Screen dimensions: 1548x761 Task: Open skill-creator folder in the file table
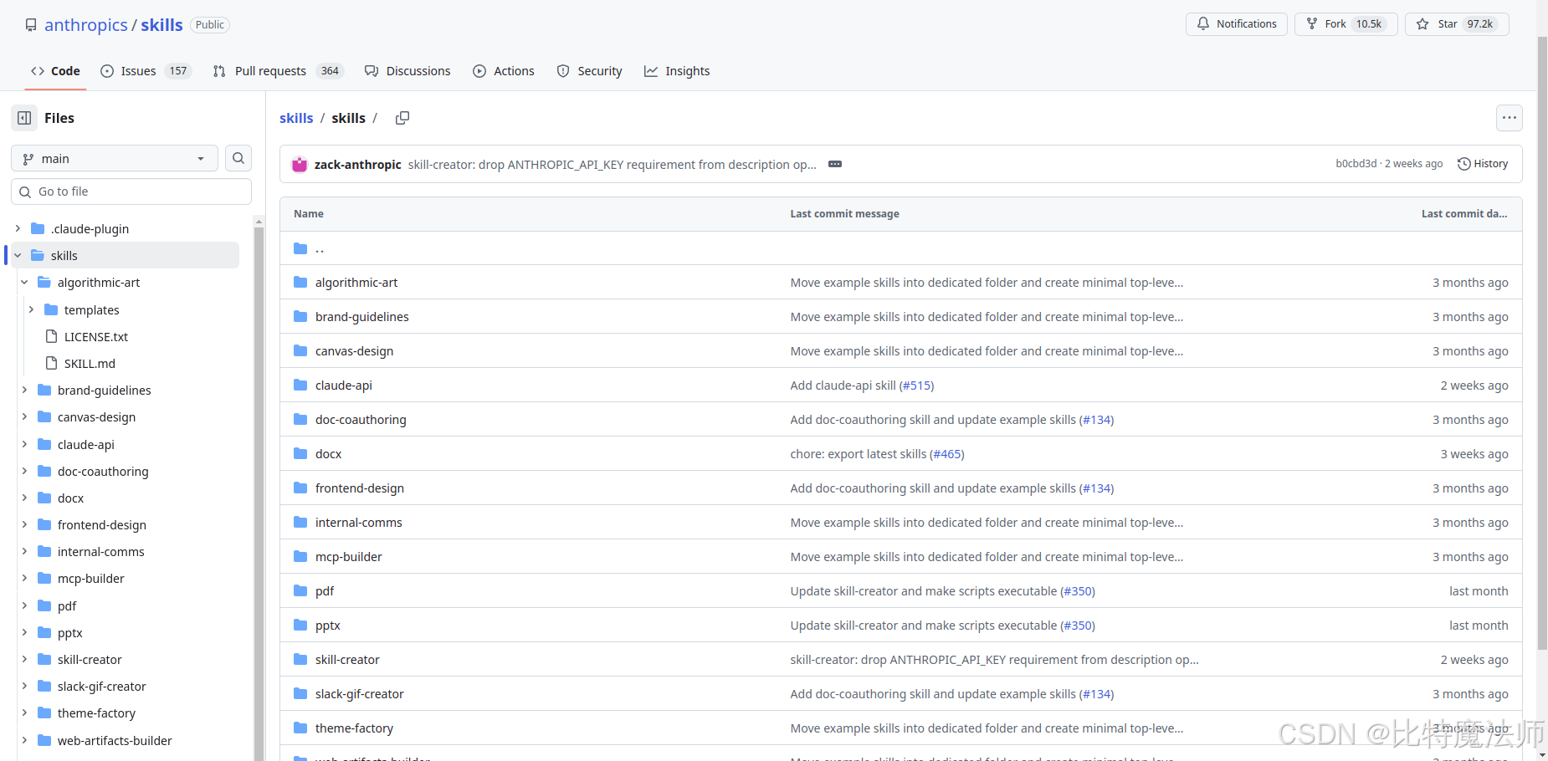coord(347,660)
